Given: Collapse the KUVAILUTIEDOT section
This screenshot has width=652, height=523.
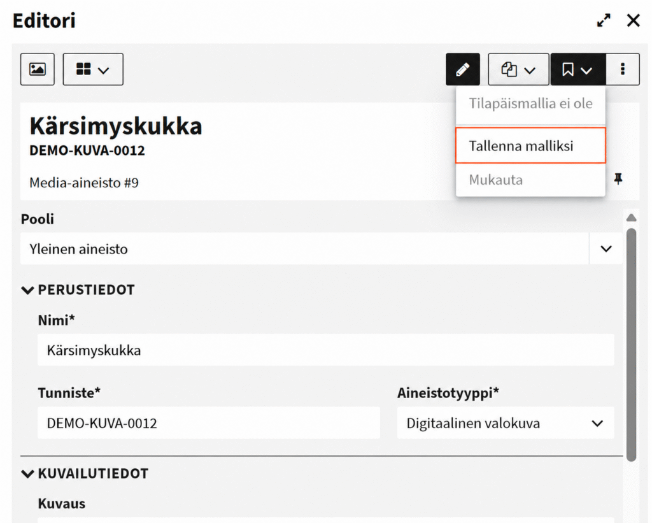Looking at the screenshot, I should click(x=28, y=473).
